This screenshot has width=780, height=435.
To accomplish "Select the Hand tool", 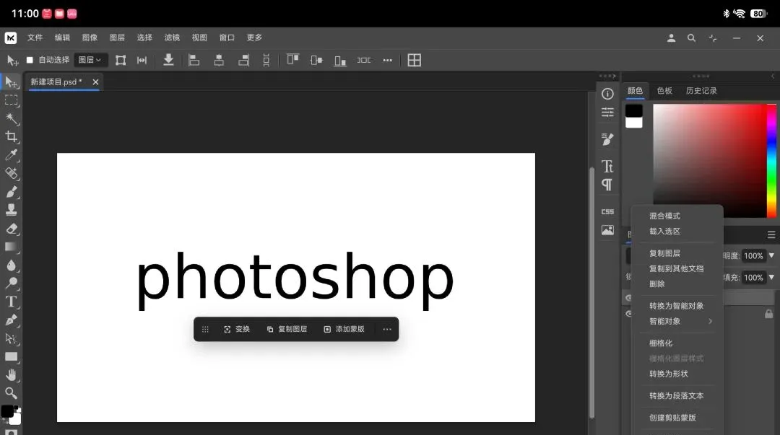I will coord(11,375).
